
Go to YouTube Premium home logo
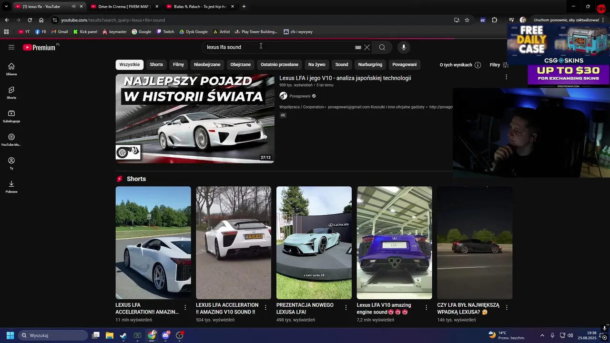pyautogui.click(x=39, y=47)
